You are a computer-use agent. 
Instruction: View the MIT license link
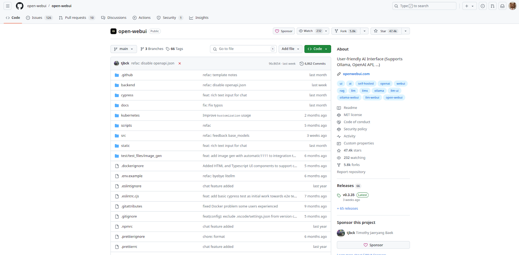pos(353,115)
